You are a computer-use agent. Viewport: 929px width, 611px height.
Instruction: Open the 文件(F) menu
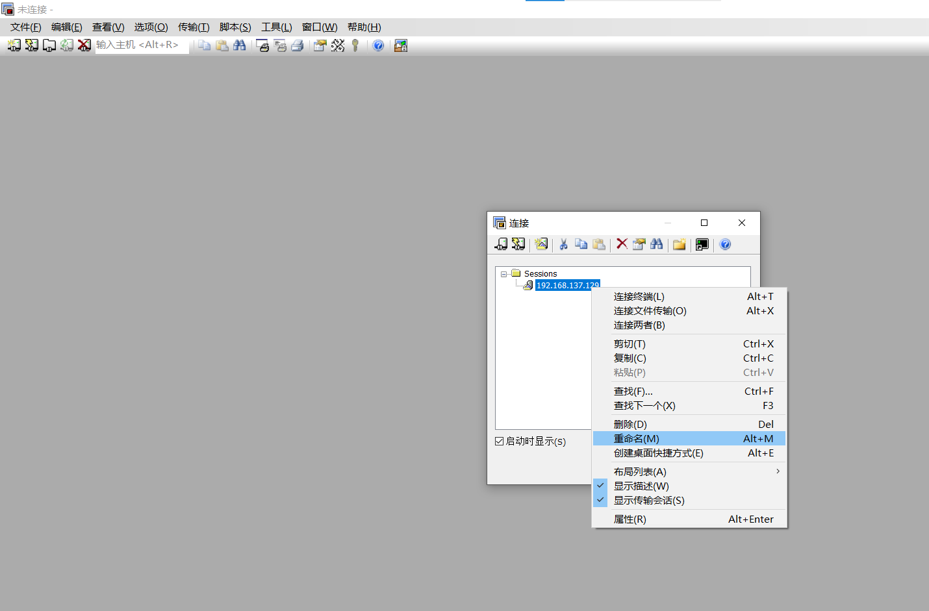26,27
